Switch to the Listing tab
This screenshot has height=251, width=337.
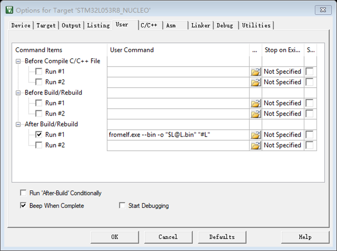tap(98, 26)
